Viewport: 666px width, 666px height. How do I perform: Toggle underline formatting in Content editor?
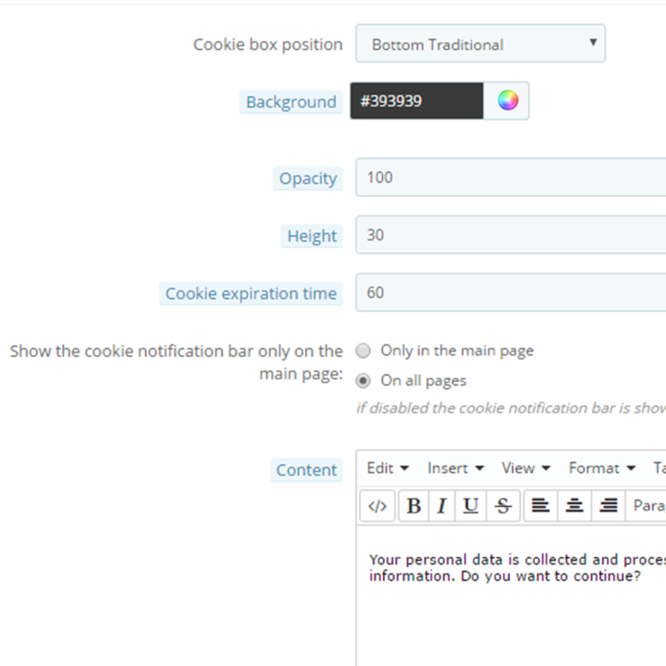[x=471, y=506]
